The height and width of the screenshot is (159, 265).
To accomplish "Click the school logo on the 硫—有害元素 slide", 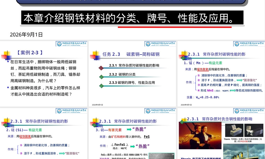I will (160, 111).
